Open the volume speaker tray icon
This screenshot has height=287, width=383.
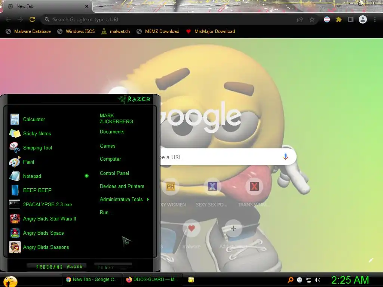pos(318,280)
